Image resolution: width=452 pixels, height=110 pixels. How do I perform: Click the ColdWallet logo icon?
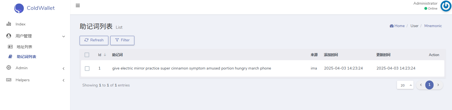click(19, 8)
